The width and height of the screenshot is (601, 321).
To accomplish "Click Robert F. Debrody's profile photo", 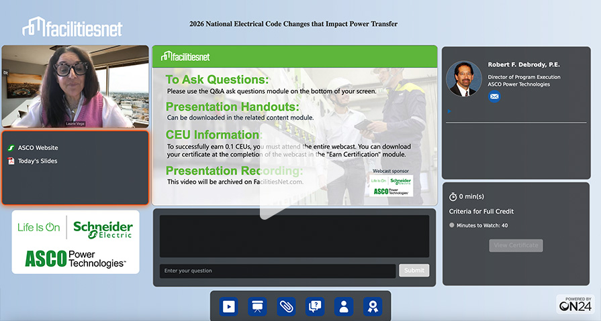I will 464,79.
